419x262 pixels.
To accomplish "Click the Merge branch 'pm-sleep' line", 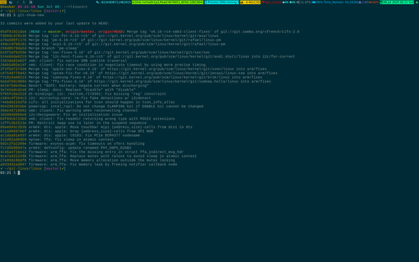I will click(x=39, y=48).
